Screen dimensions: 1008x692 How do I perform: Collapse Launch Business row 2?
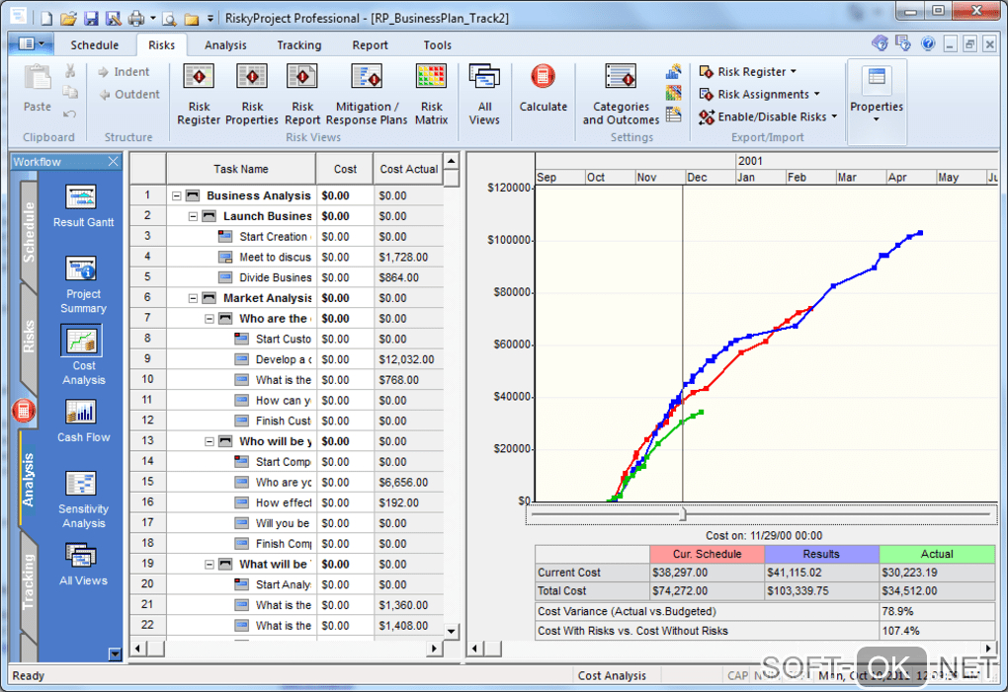(x=193, y=216)
